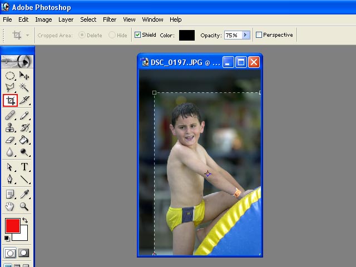The height and width of the screenshot is (267, 356).
Task: Open the File menu
Action: (x=7, y=20)
